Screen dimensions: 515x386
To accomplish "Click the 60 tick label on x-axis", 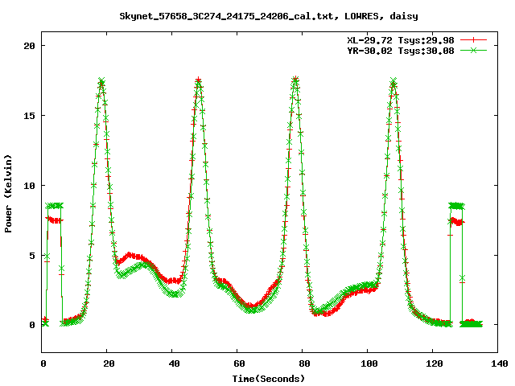I will 237,364.
